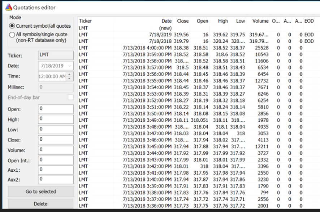320x212 pixels.
Task: Sort by the Volume column header
Action: [260, 21]
